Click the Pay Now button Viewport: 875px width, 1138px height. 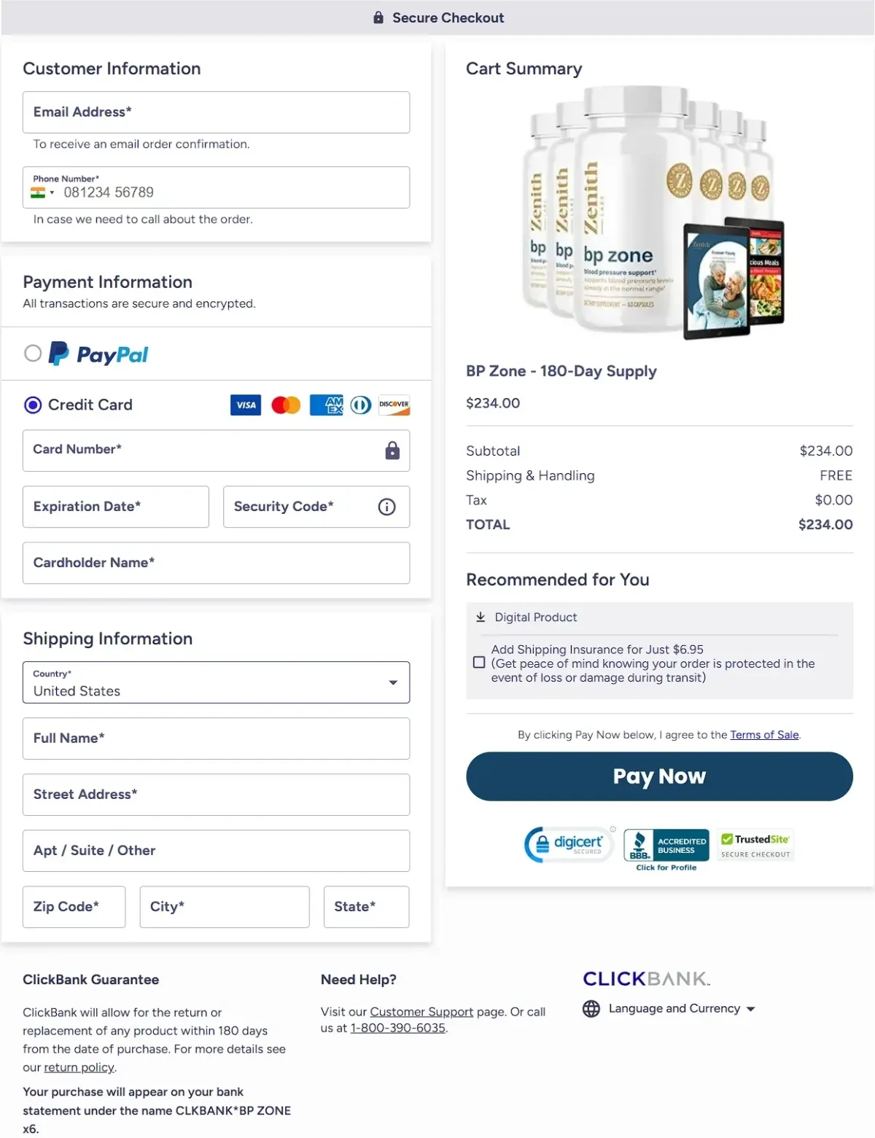click(x=659, y=776)
